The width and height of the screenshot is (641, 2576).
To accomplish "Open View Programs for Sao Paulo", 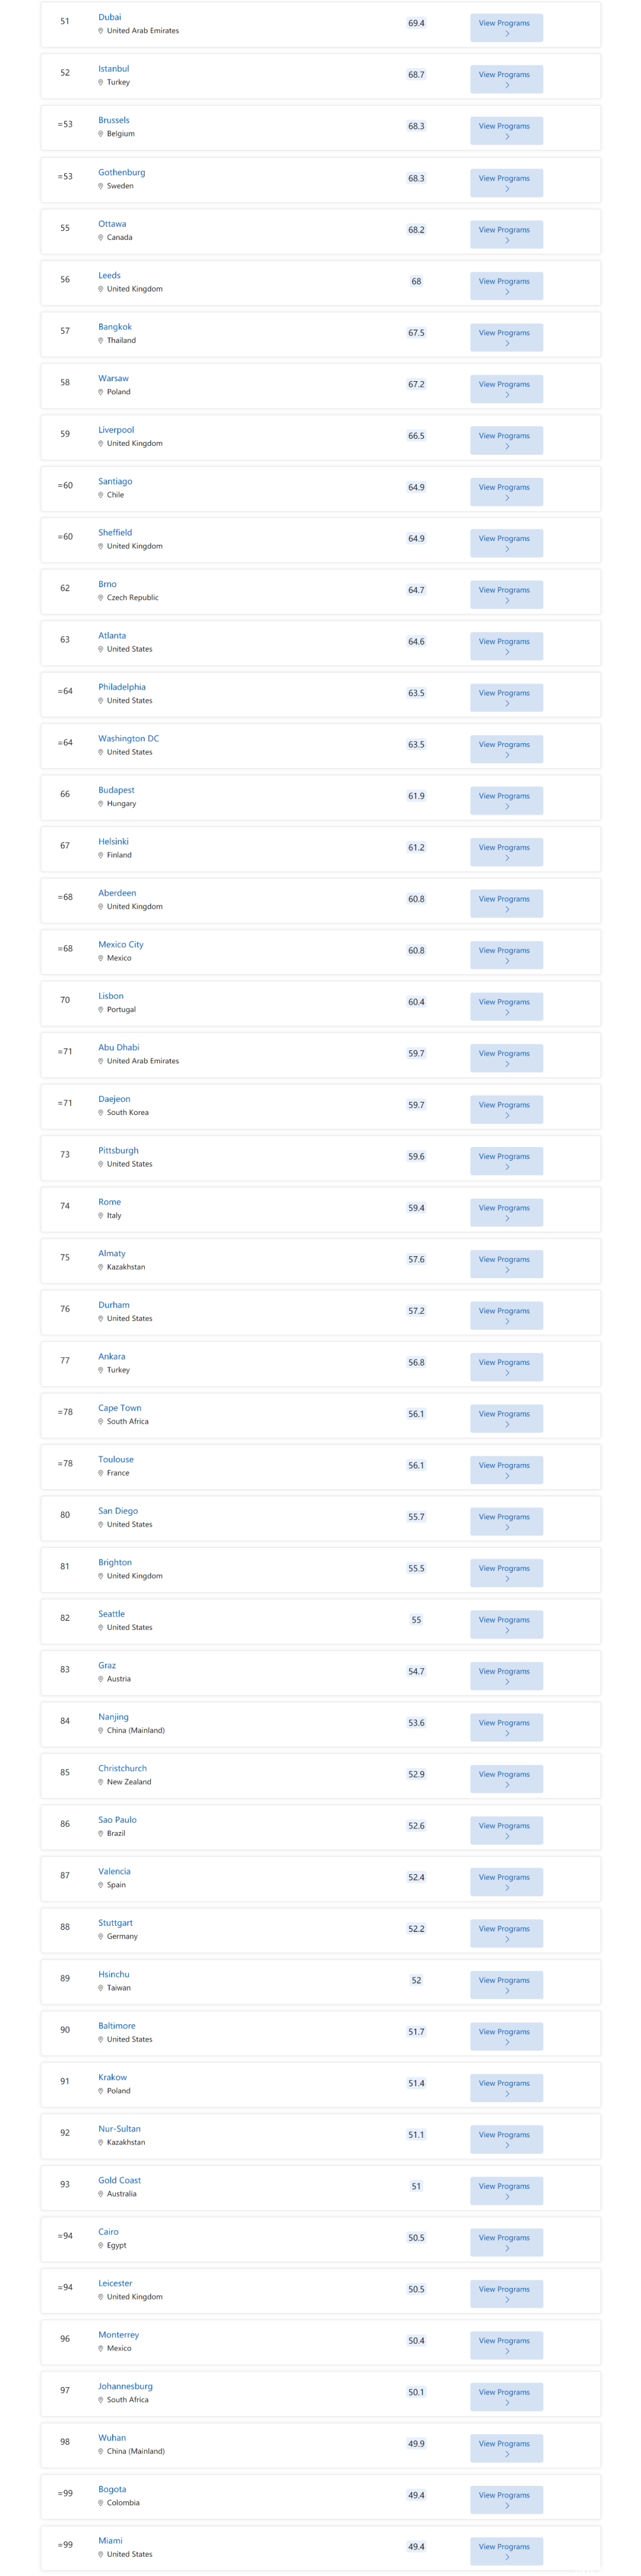I will click(506, 1830).
